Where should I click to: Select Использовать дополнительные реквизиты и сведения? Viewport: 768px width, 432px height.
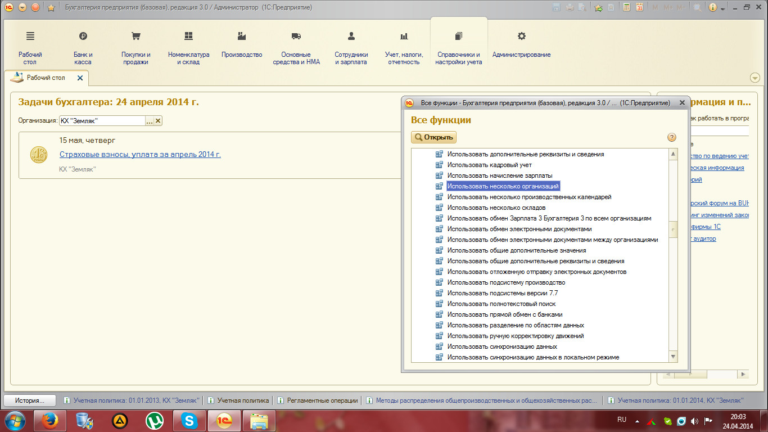click(x=526, y=154)
